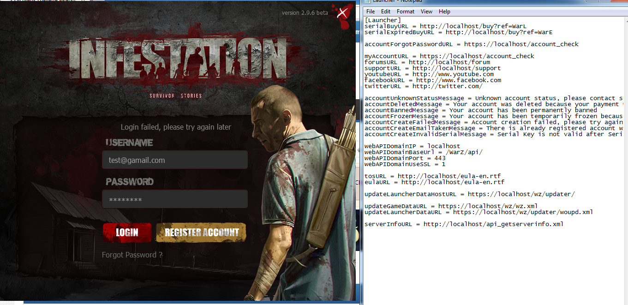Screen dimensions: 628x305
Task: Click the updateLauncherDataHostURL line
Action: pos(469,194)
